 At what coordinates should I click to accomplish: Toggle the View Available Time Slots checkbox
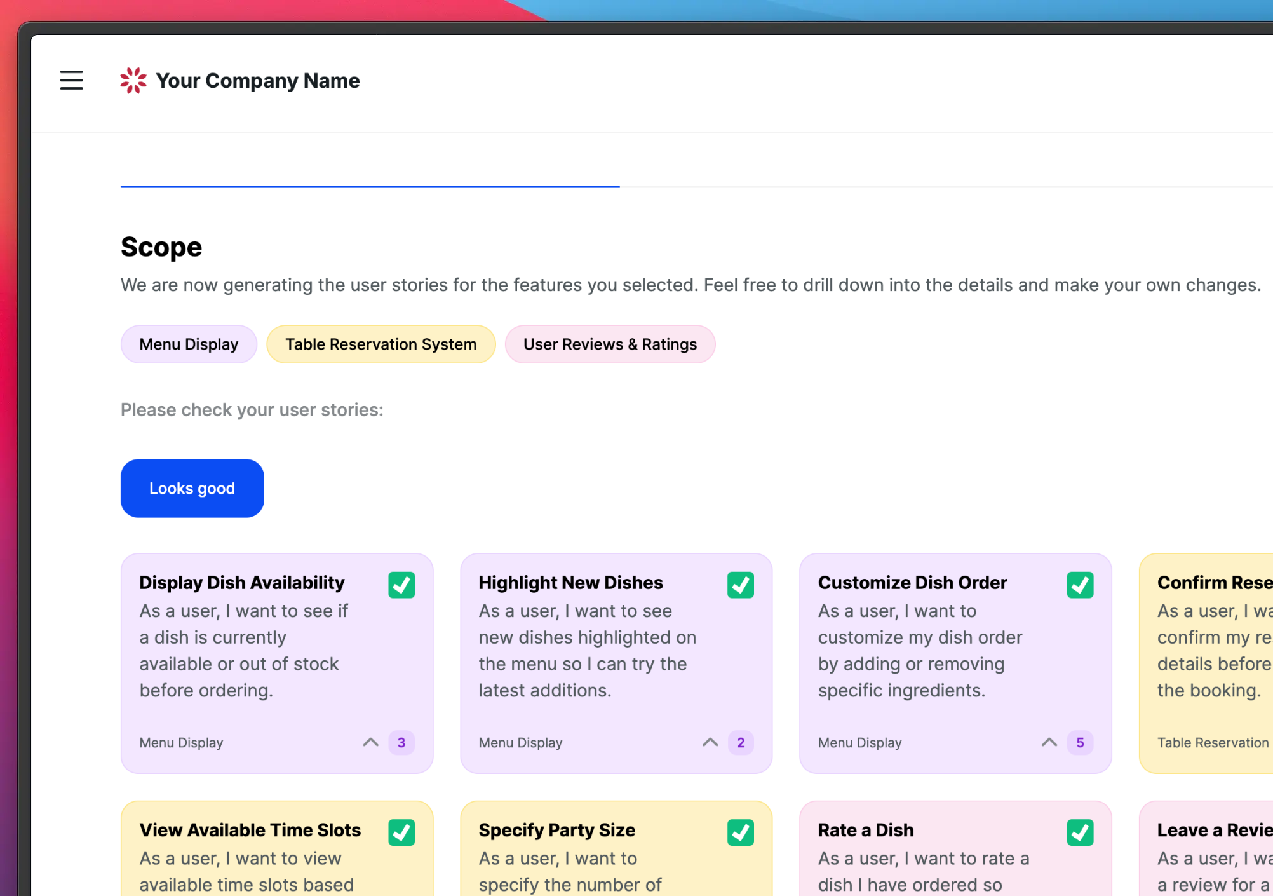point(401,832)
